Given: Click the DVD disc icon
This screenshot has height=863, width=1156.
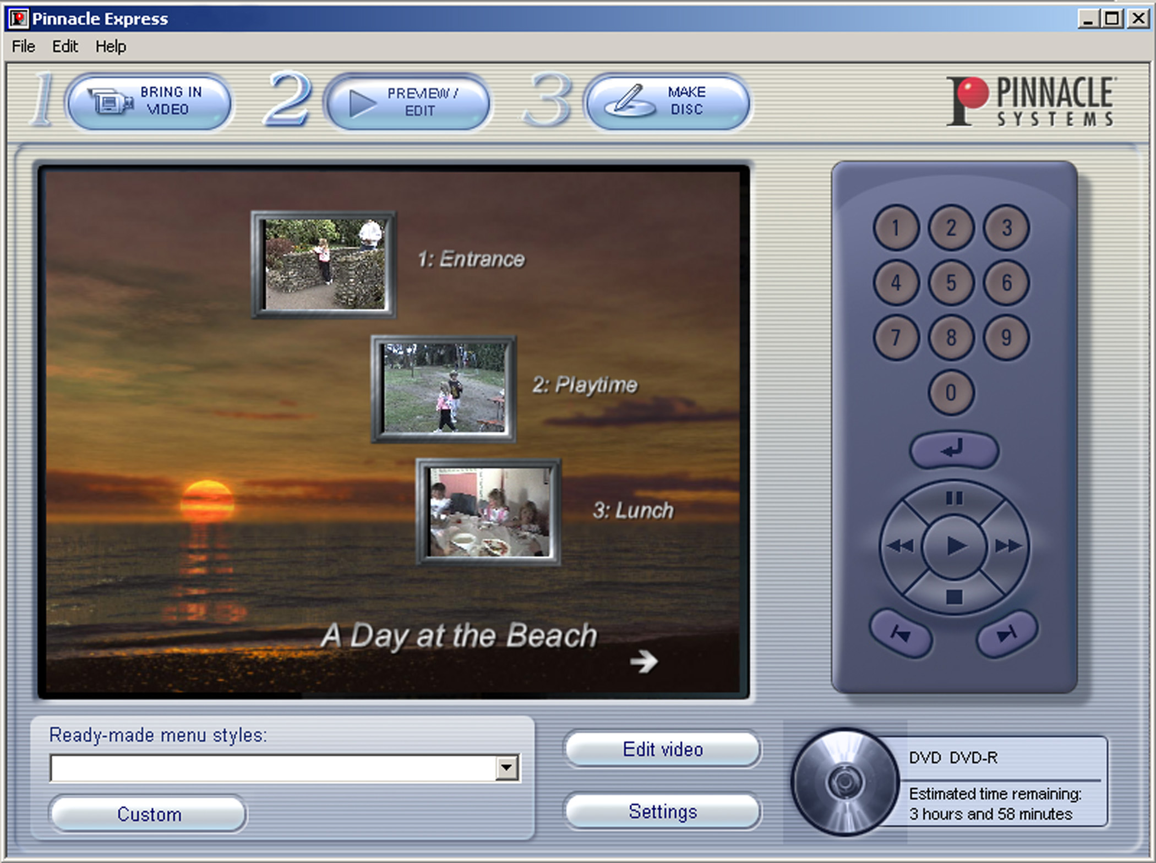Looking at the screenshot, I should (844, 782).
